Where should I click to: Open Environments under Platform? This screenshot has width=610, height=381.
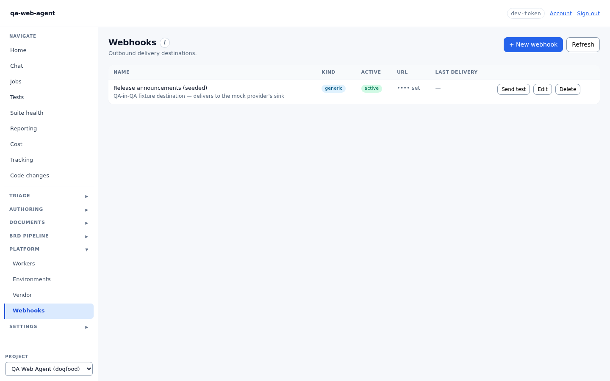point(49,279)
